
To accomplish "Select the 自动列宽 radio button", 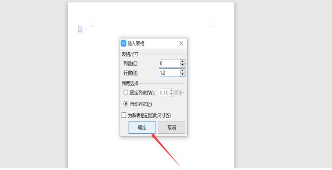I will pyautogui.click(x=126, y=104).
